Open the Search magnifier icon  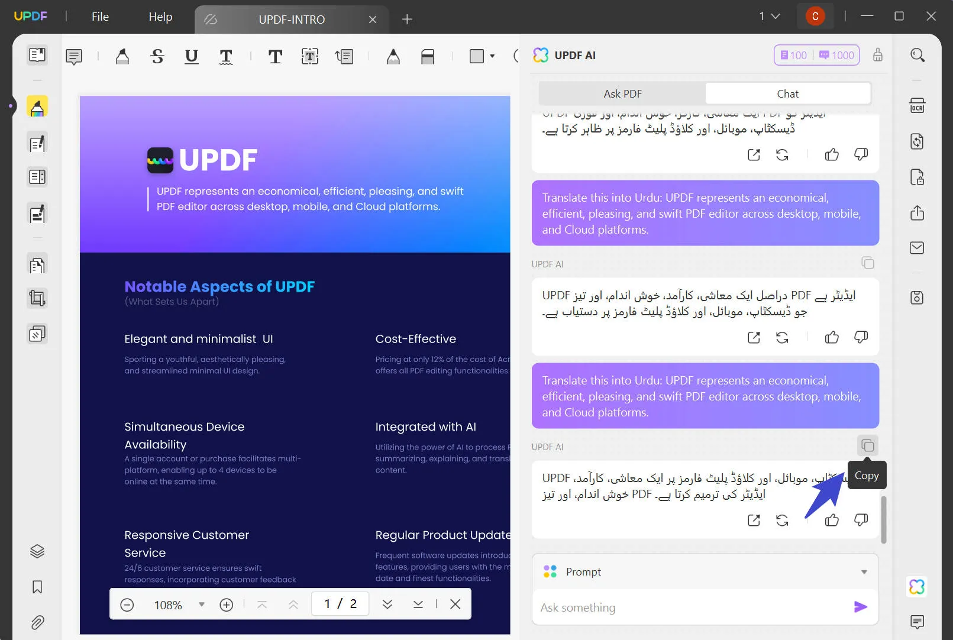(918, 55)
